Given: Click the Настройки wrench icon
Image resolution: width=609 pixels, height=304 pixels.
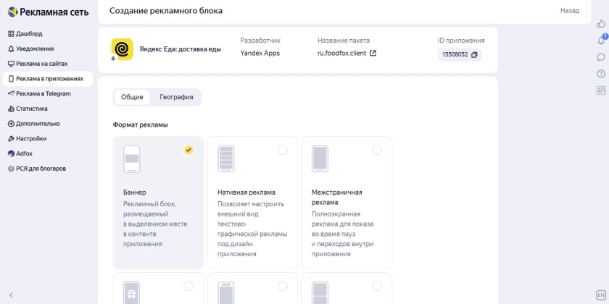Looking at the screenshot, I should click(11, 139).
